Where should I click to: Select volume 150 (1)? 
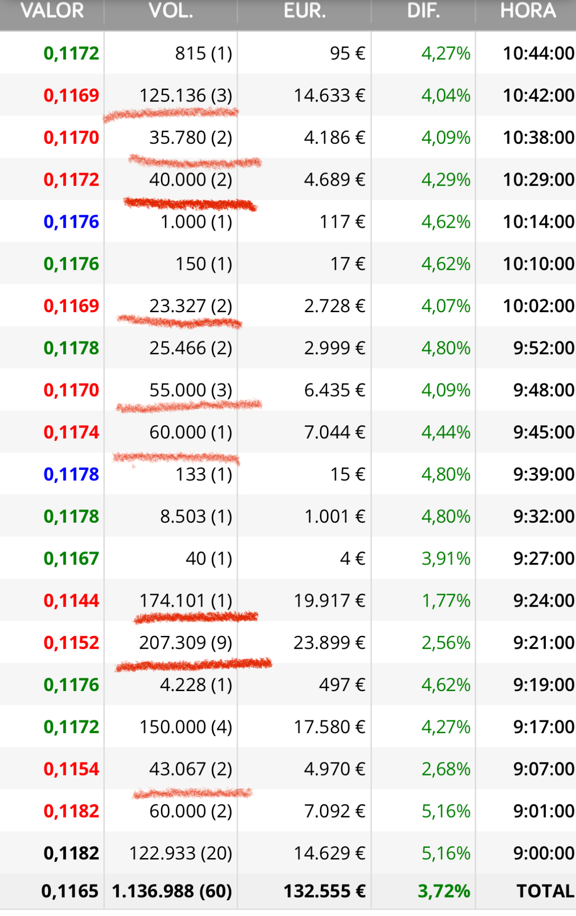tap(204, 264)
